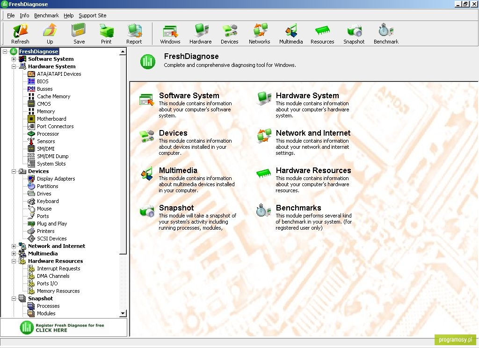Screen dimensions: 479x348
Task: Select Cache Memory in the tree
Action: [53, 96]
